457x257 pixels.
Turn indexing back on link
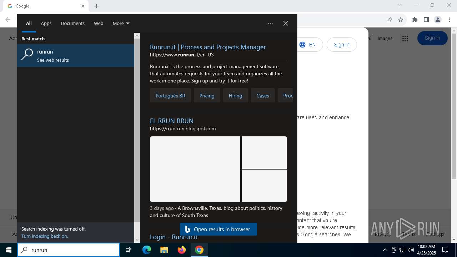pos(45,236)
